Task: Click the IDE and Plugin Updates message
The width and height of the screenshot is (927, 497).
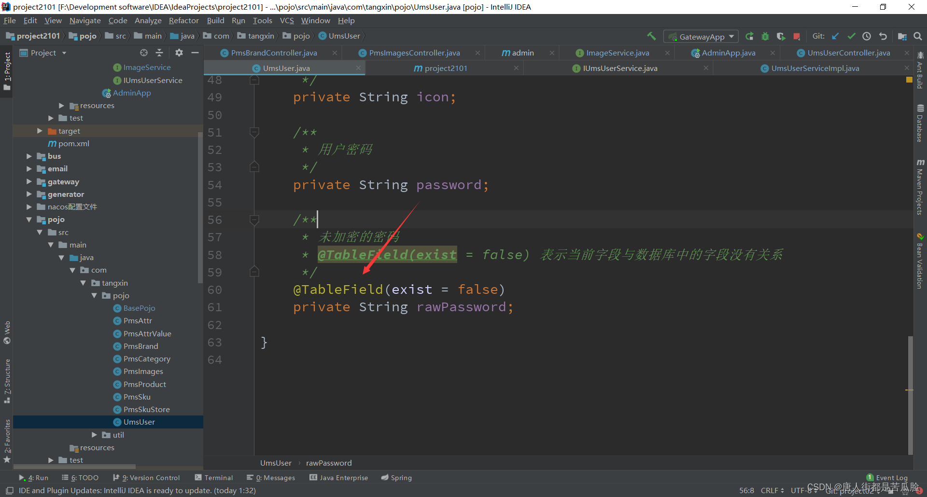Action: tap(137, 490)
